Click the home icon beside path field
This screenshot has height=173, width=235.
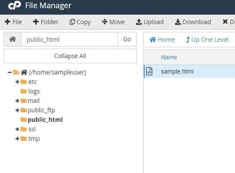(12, 39)
